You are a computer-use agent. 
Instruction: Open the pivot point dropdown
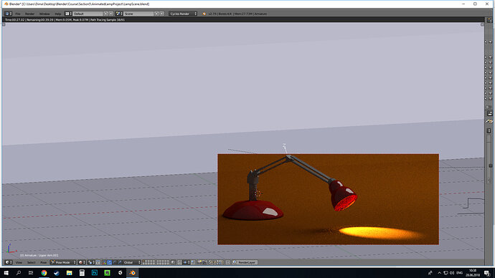tap(91, 262)
